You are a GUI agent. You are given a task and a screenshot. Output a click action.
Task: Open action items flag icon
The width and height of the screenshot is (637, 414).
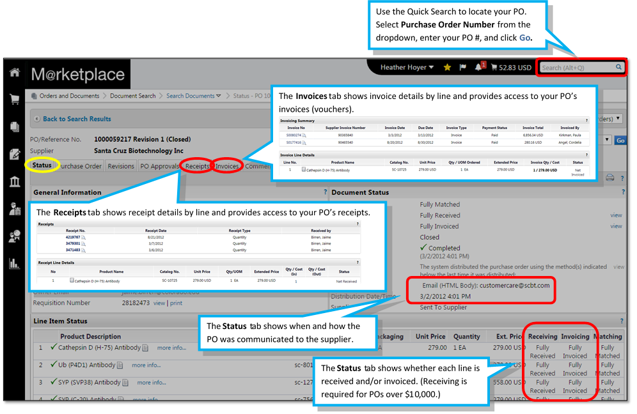pos(462,67)
